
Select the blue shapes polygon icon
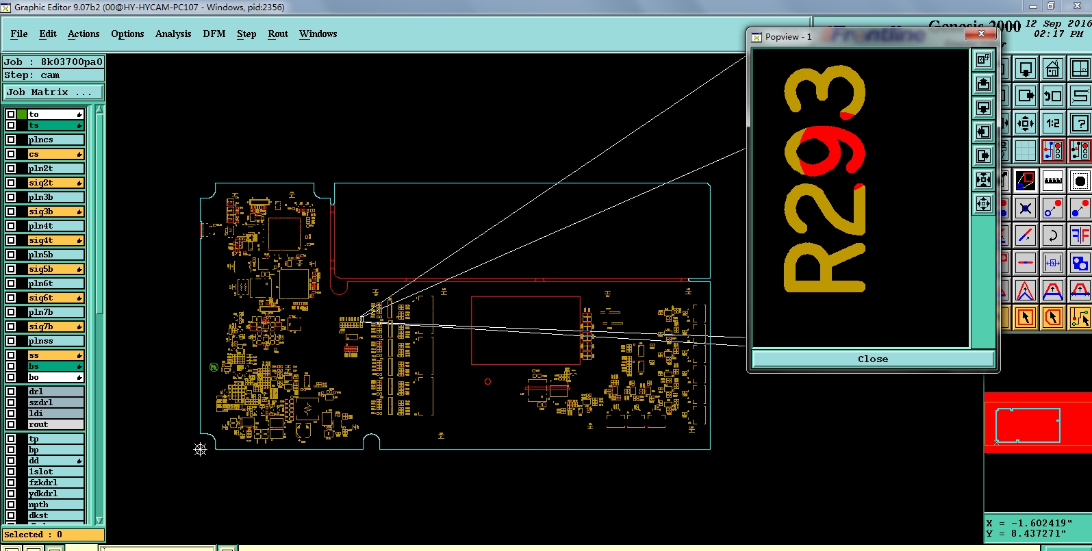pos(1080,263)
